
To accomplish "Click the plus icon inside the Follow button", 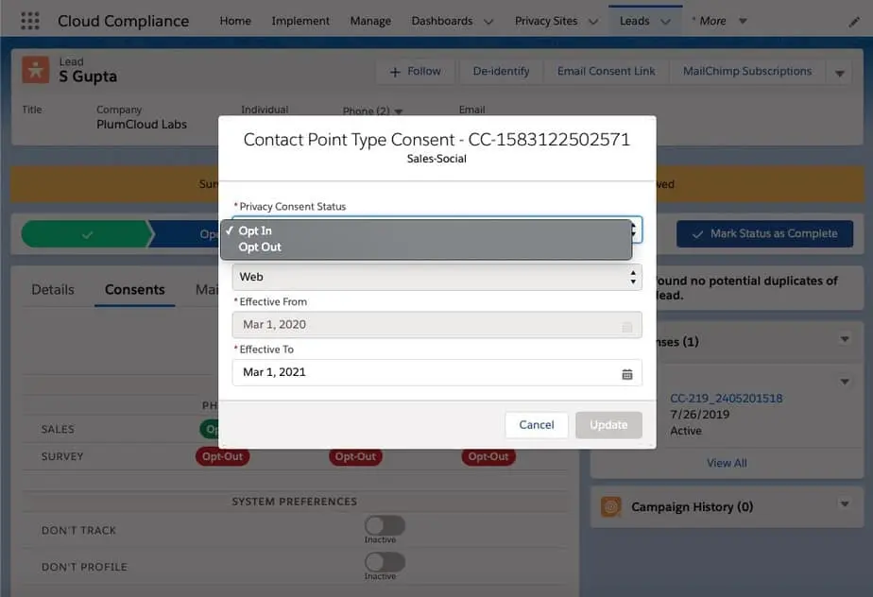I will tap(397, 71).
